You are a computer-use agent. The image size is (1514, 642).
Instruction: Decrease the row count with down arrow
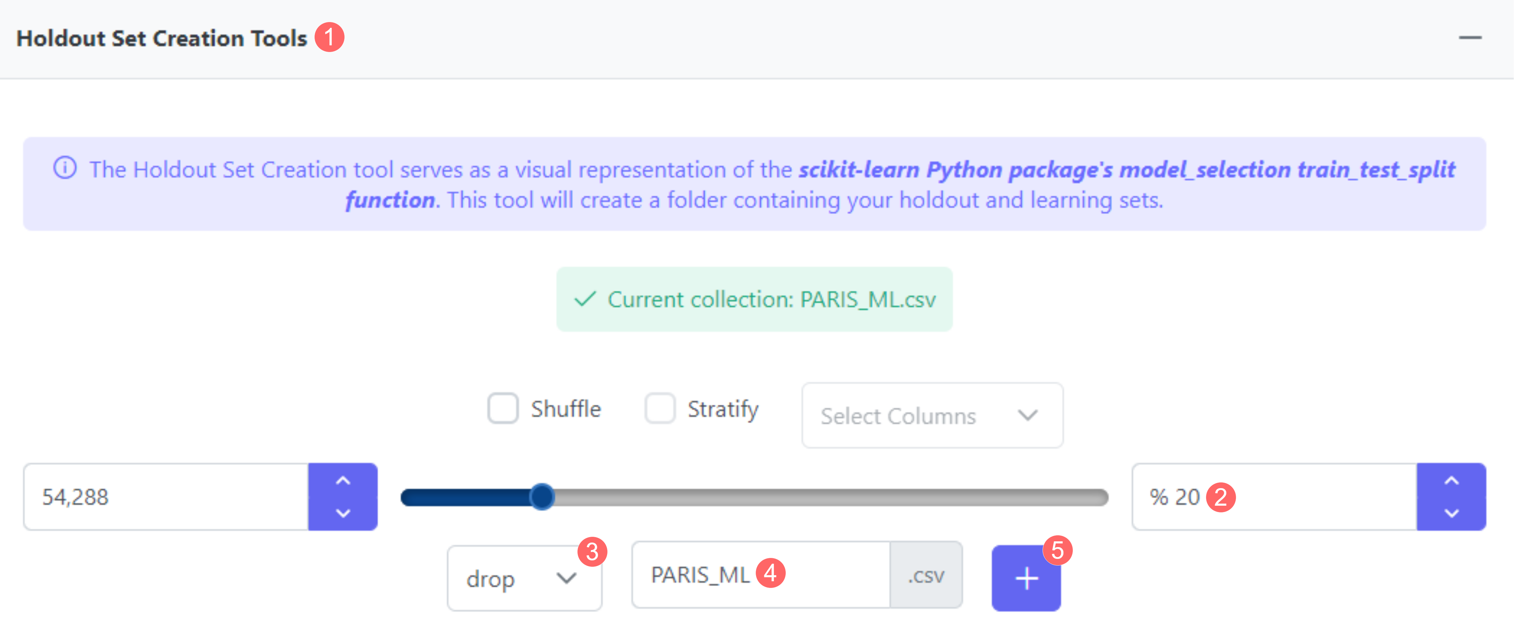(x=343, y=513)
